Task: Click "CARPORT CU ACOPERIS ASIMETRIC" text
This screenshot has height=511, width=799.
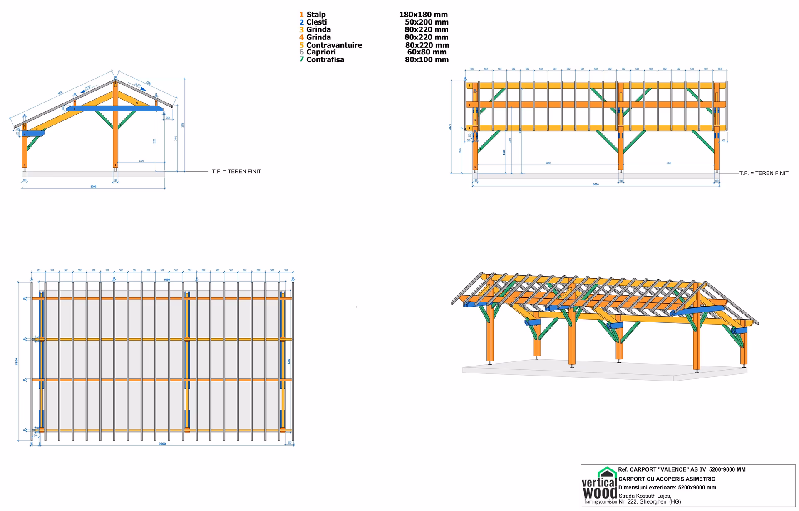Action: 667,479
